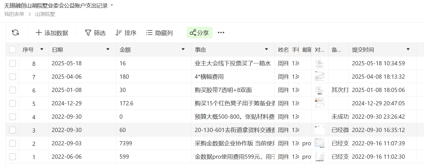The width and height of the screenshot is (424, 167).
Task: Click the refresh icon in toolbar
Action: [x=15, y=33]
